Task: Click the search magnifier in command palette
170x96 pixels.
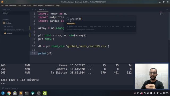Action: [68, 19]
